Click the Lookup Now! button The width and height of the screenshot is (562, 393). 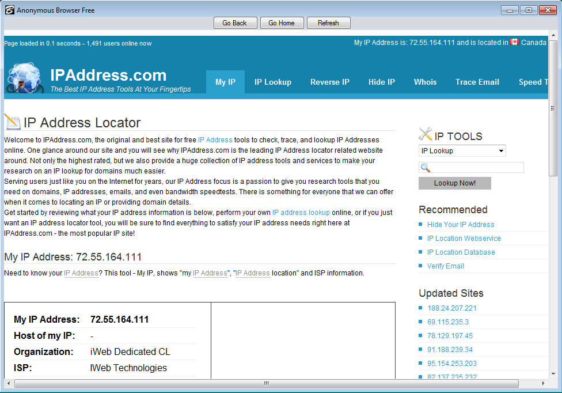454,183
